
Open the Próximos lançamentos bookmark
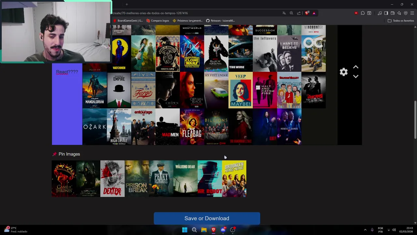[x=188, y=21]
